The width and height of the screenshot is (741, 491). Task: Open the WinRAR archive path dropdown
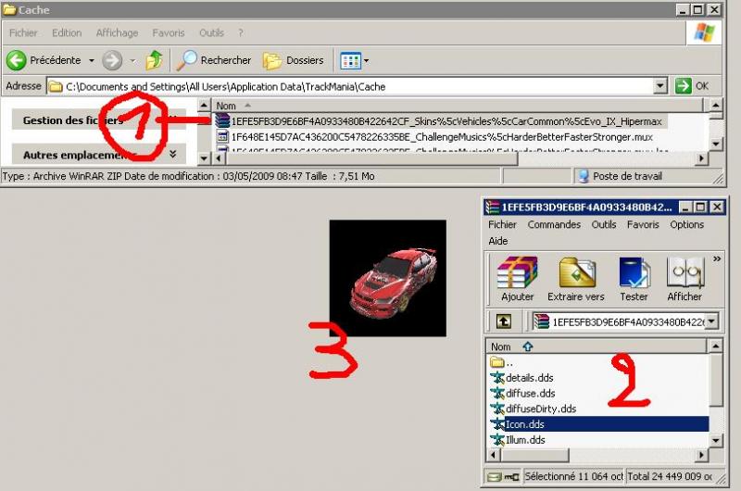711,321
